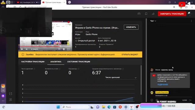Open Microsoft Edge from the taskbar

point(109,107)
